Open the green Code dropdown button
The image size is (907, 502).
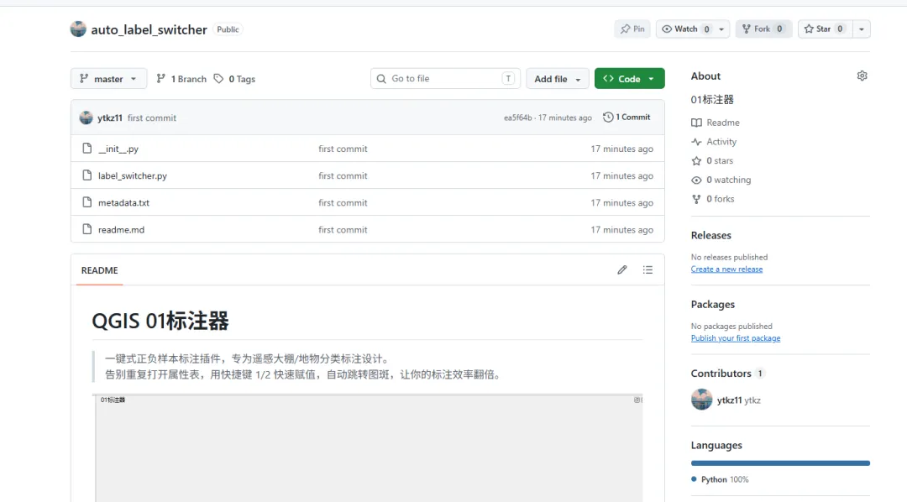pyautogui.click(x=629, y=79)
